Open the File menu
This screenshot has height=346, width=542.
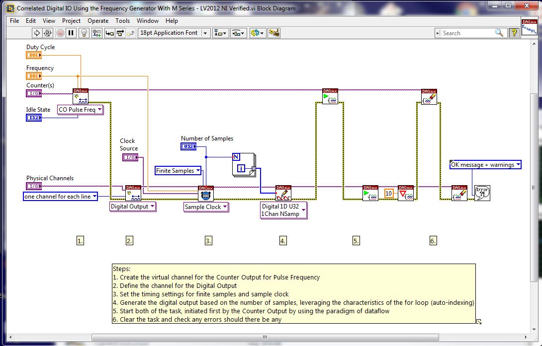pos(14,21)
